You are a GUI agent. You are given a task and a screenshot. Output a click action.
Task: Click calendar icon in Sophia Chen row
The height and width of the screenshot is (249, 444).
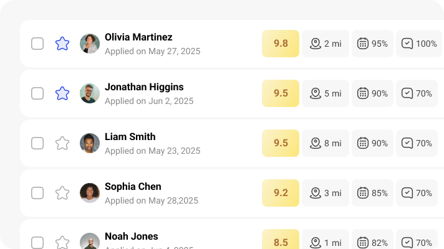point(362,193)
